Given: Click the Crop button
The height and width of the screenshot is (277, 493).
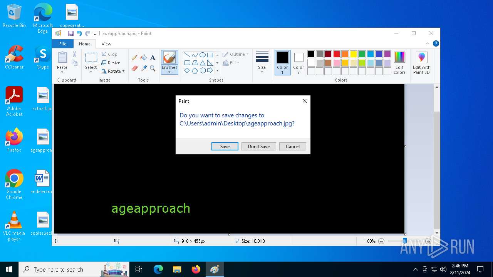Looking at the screenshot, I should coord(109,54).
